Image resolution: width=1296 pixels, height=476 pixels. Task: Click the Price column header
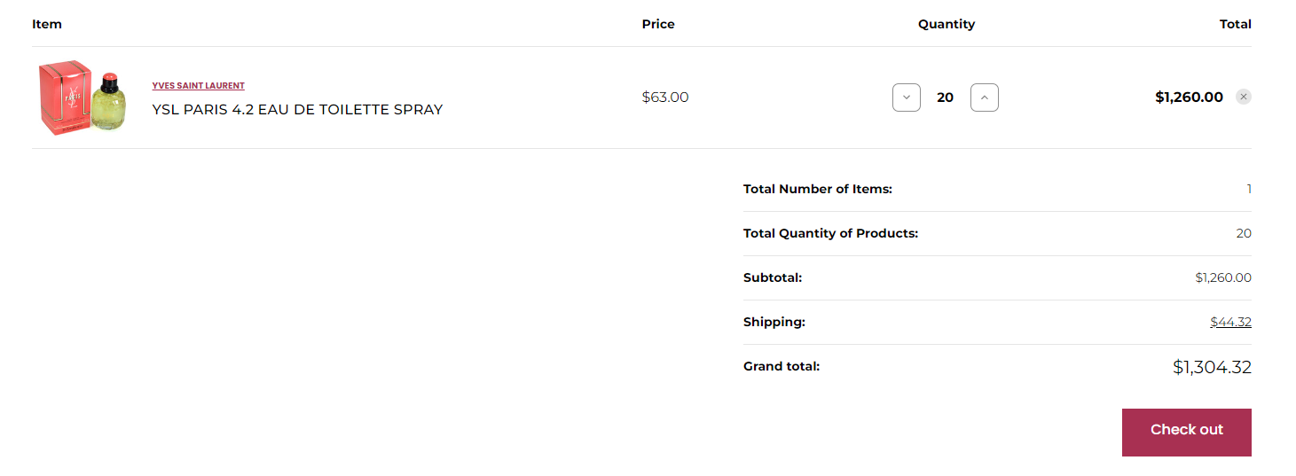[x=658, y=24]
